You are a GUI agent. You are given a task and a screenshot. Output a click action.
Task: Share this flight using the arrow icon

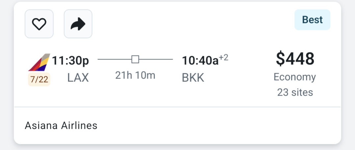[x=78, y=24]
